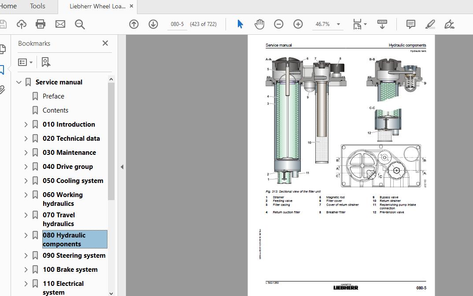Go to next page arrow

(x=153, y=24)
